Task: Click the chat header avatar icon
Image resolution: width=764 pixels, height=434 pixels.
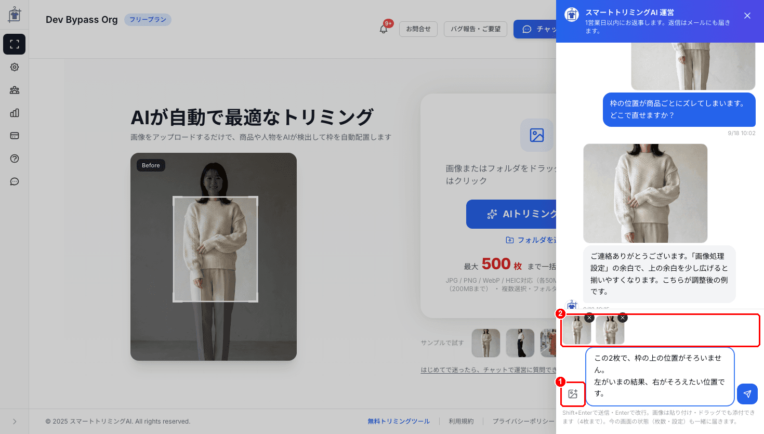Action: coord(572,15)
